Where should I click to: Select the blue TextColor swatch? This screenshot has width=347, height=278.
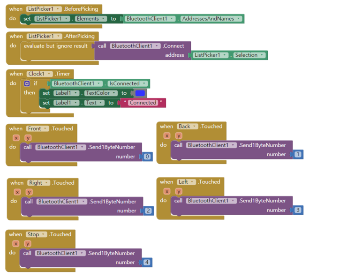pyautogui.click(x=140, y=93)
